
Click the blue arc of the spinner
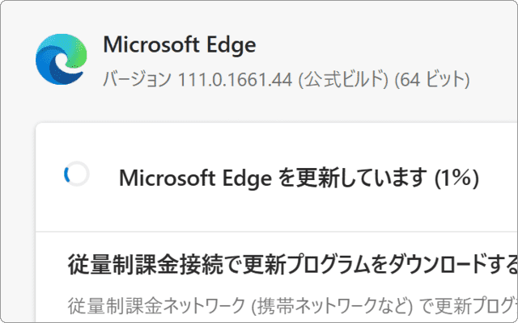tap(66, 174)
